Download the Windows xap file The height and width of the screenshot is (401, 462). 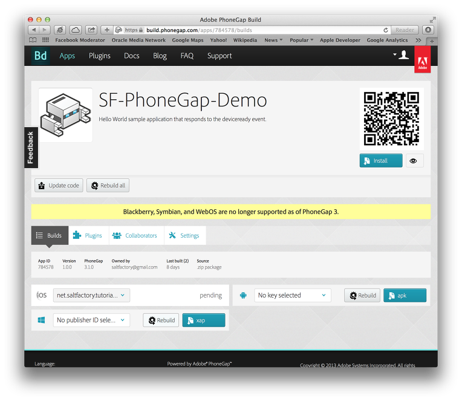204,320
